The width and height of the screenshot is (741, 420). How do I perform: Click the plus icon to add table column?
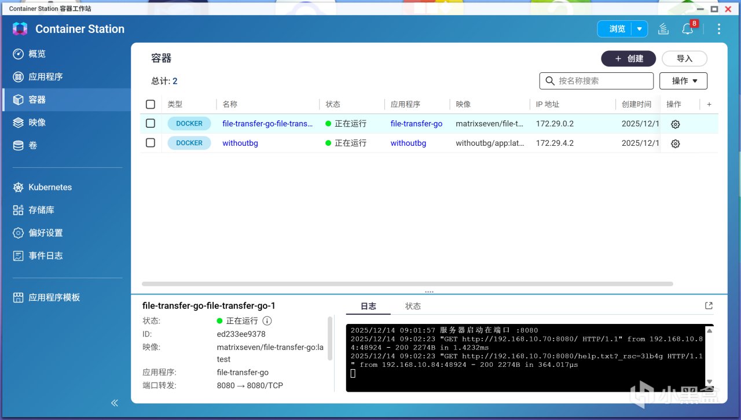pyautogui.click(x=709, y=104)
